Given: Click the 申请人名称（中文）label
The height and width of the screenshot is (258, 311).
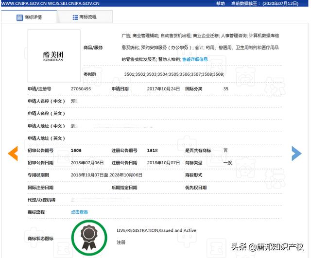Looking at the screenshot, I should click(46, 101).
